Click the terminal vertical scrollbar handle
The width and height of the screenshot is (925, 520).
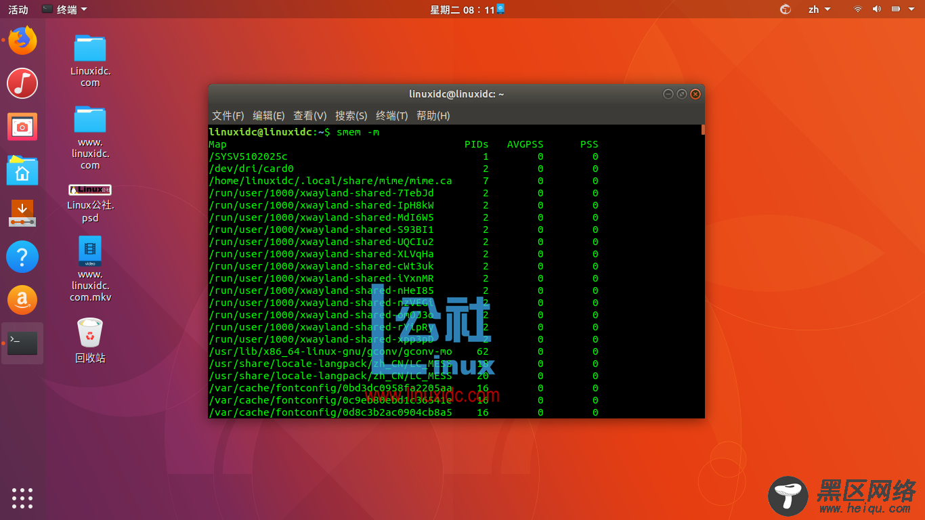703,129
